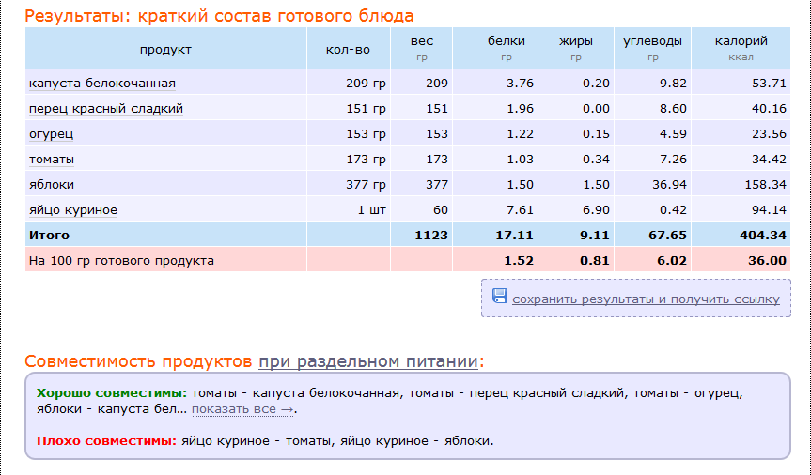Click the 'кол-во' column header
The image size is (811, 475).
click(349, 49)
